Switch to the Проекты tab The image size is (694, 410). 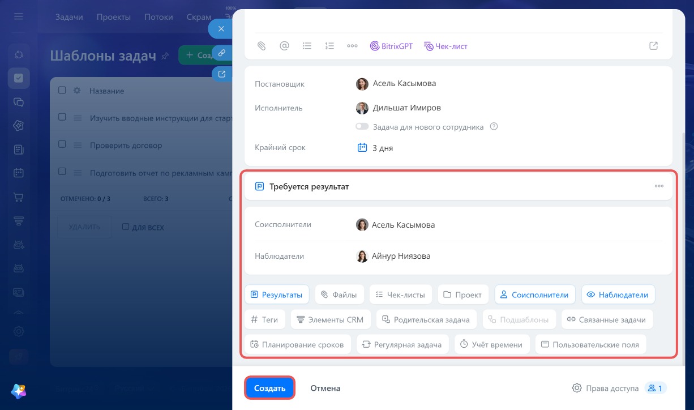[x=114, y=17]
